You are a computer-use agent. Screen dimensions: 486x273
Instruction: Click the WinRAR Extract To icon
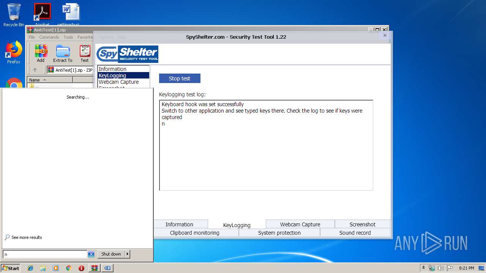pos(63,53)
